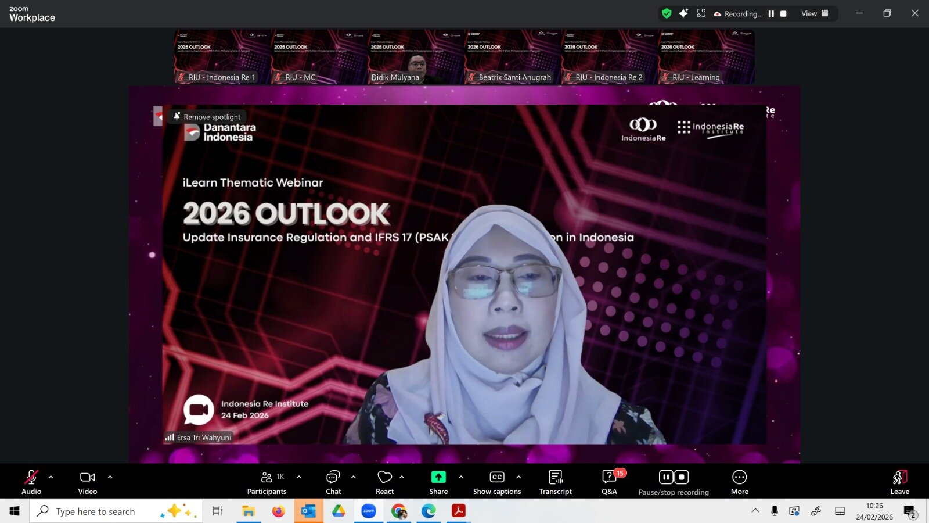Click the AI Companion sparkle icon
Viewport: 929px width, 523px height.
tap(683, 13)
